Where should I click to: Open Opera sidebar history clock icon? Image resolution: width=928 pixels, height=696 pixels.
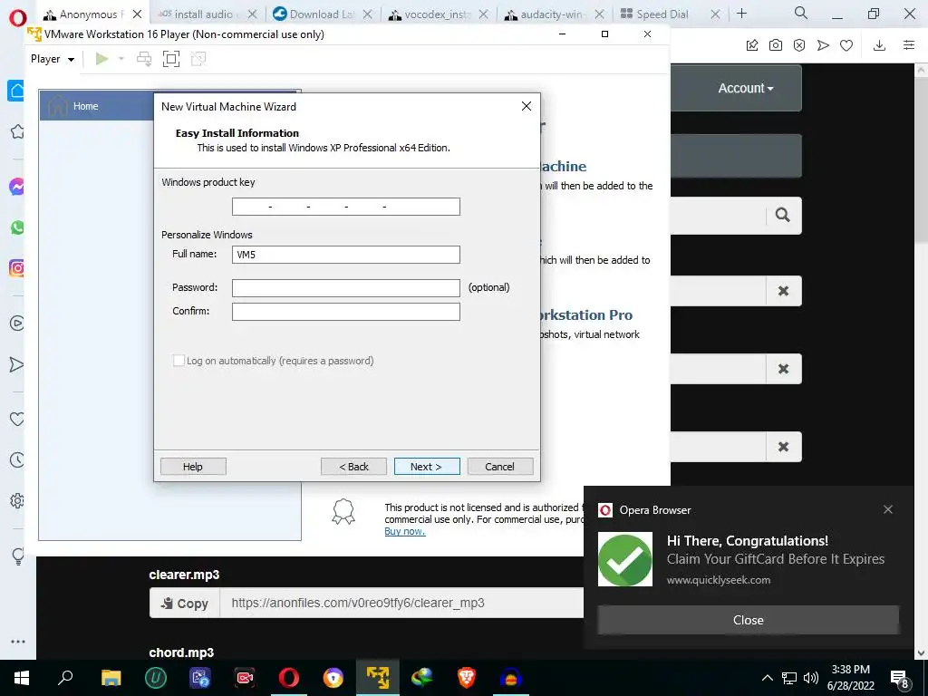[x=17, y=459]
